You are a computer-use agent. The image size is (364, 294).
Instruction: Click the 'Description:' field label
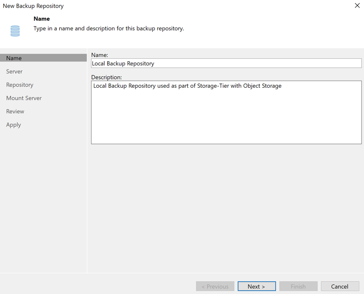[x=106, y=77]
